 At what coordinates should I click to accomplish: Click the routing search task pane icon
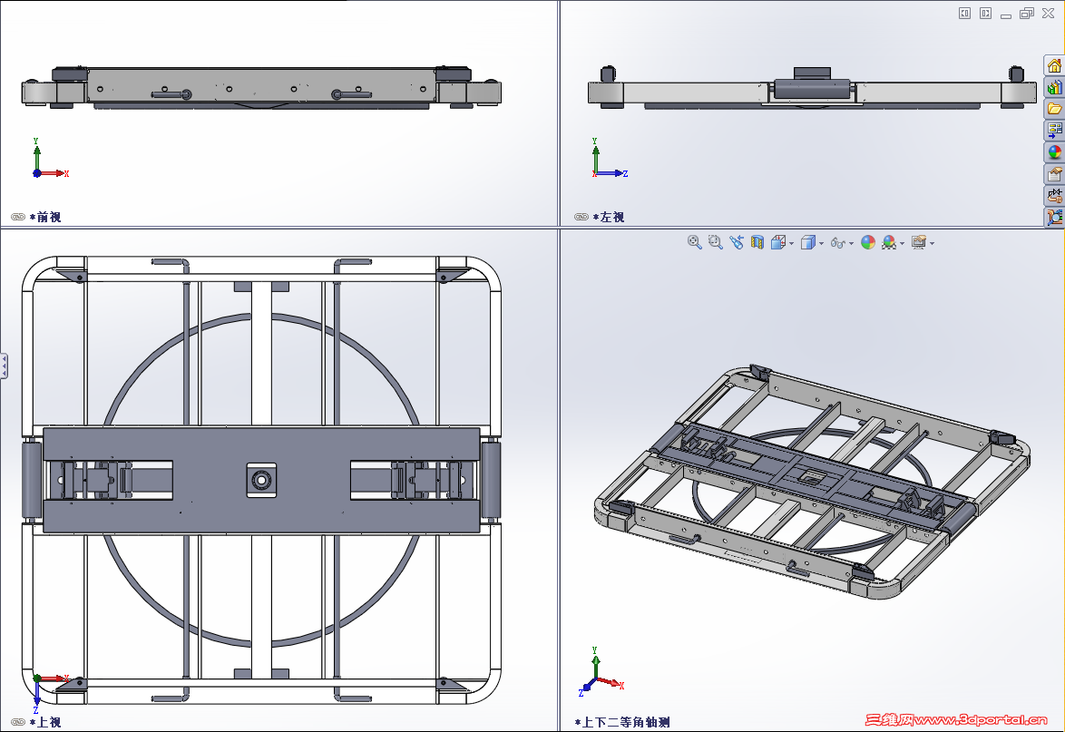[x=1054, y=218]
